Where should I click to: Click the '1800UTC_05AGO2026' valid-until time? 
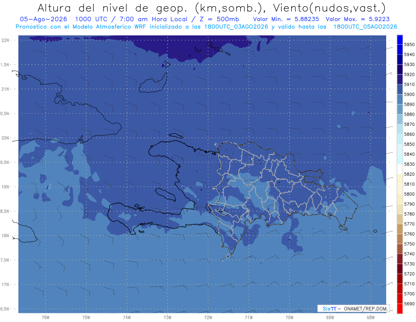(x=365, y=27)
